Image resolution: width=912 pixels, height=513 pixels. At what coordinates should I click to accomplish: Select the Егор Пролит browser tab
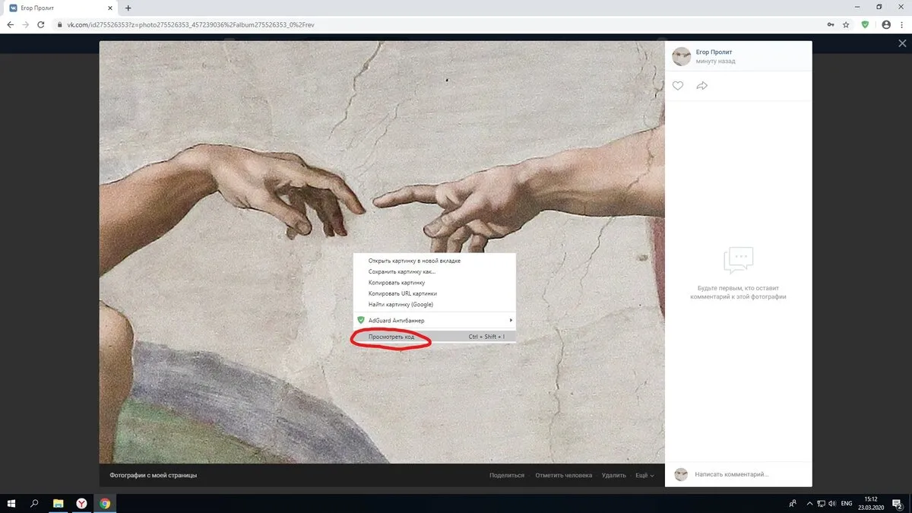coord(62,8)
